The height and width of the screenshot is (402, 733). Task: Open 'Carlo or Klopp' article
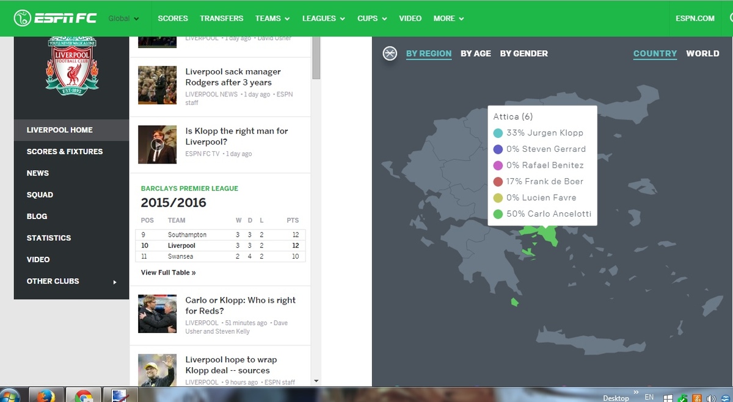coord(241,306)
